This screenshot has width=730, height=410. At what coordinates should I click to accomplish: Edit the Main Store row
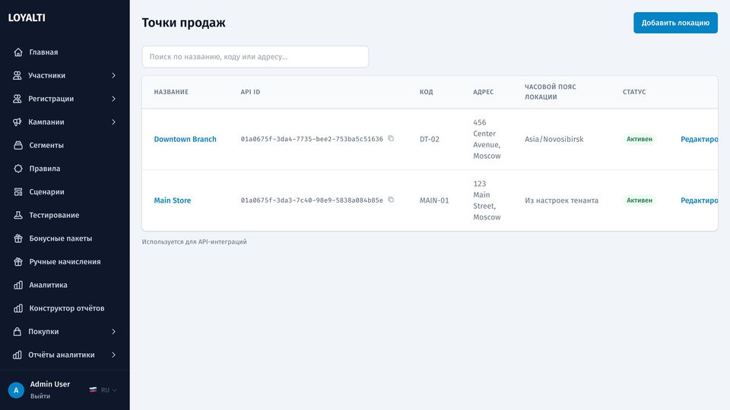(699, 200)
